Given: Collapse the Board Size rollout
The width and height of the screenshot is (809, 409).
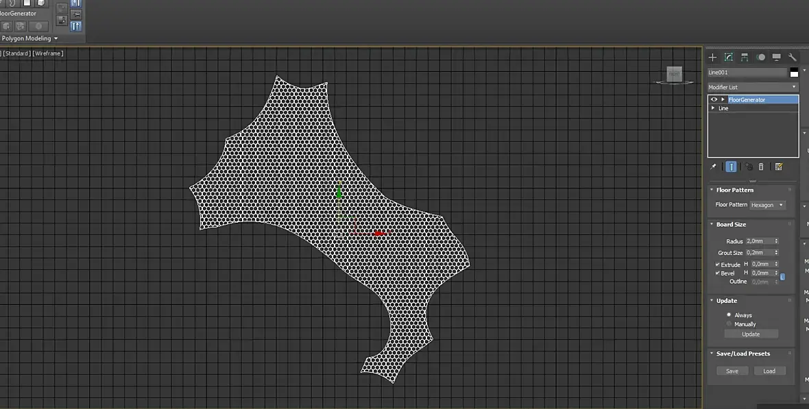Looking at the screenshot, I should (x=712, y=224).
